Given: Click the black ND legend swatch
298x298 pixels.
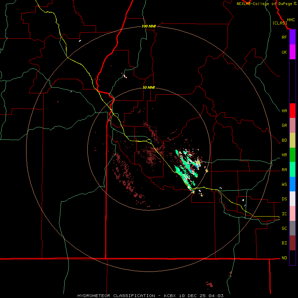Looking at the screenshot, I should (x=292, y=258).
